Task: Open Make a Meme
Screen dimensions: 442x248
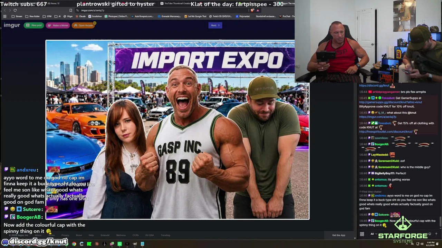Action: pyautogui.click(x=58, y=25)
